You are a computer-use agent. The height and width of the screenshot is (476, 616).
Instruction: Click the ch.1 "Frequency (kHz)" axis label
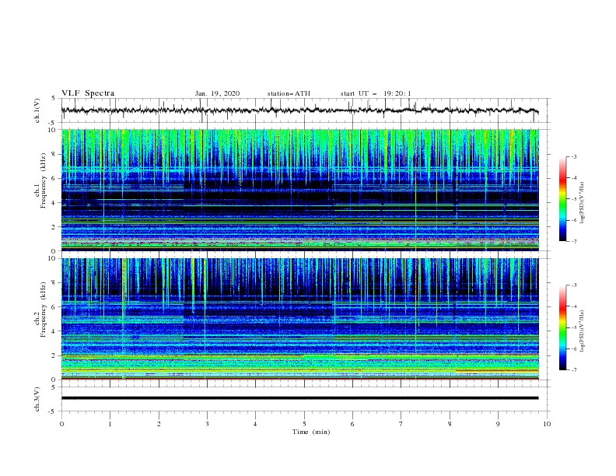pyautogui.click(x=43, y=181)
